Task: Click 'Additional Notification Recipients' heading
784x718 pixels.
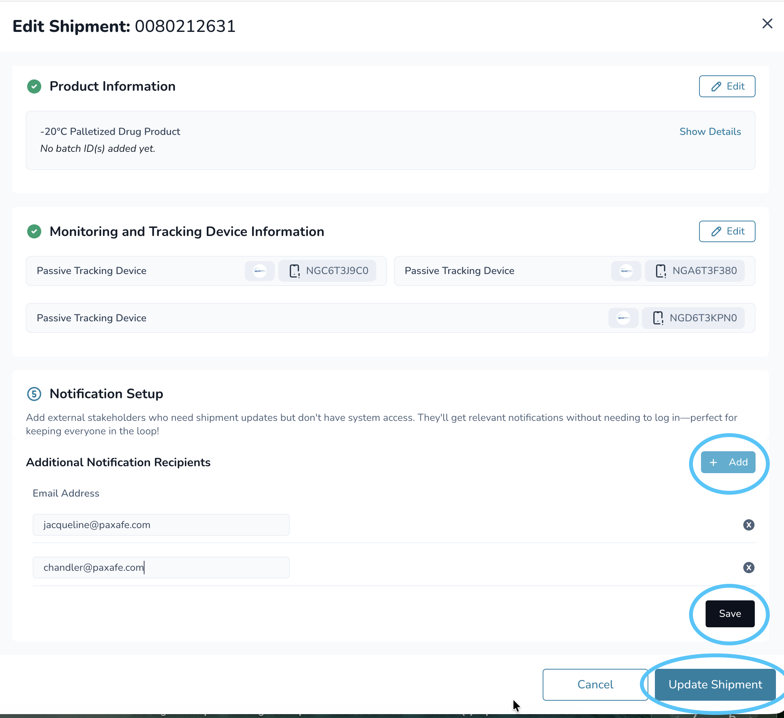Action: coord(118,462)
